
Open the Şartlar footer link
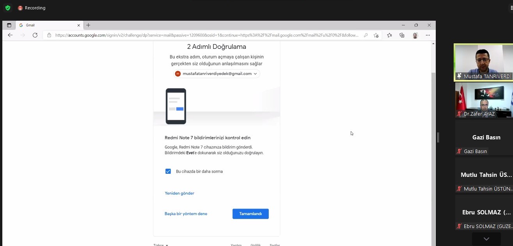click(x=275, y=245)
